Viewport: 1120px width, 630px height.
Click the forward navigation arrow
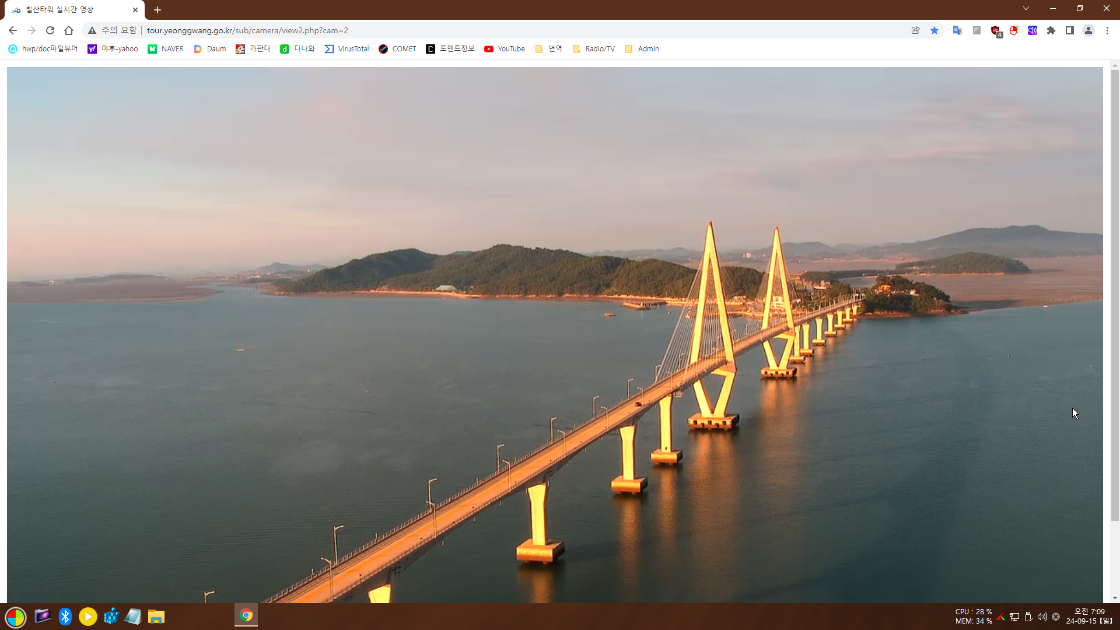tap(32, 30)
